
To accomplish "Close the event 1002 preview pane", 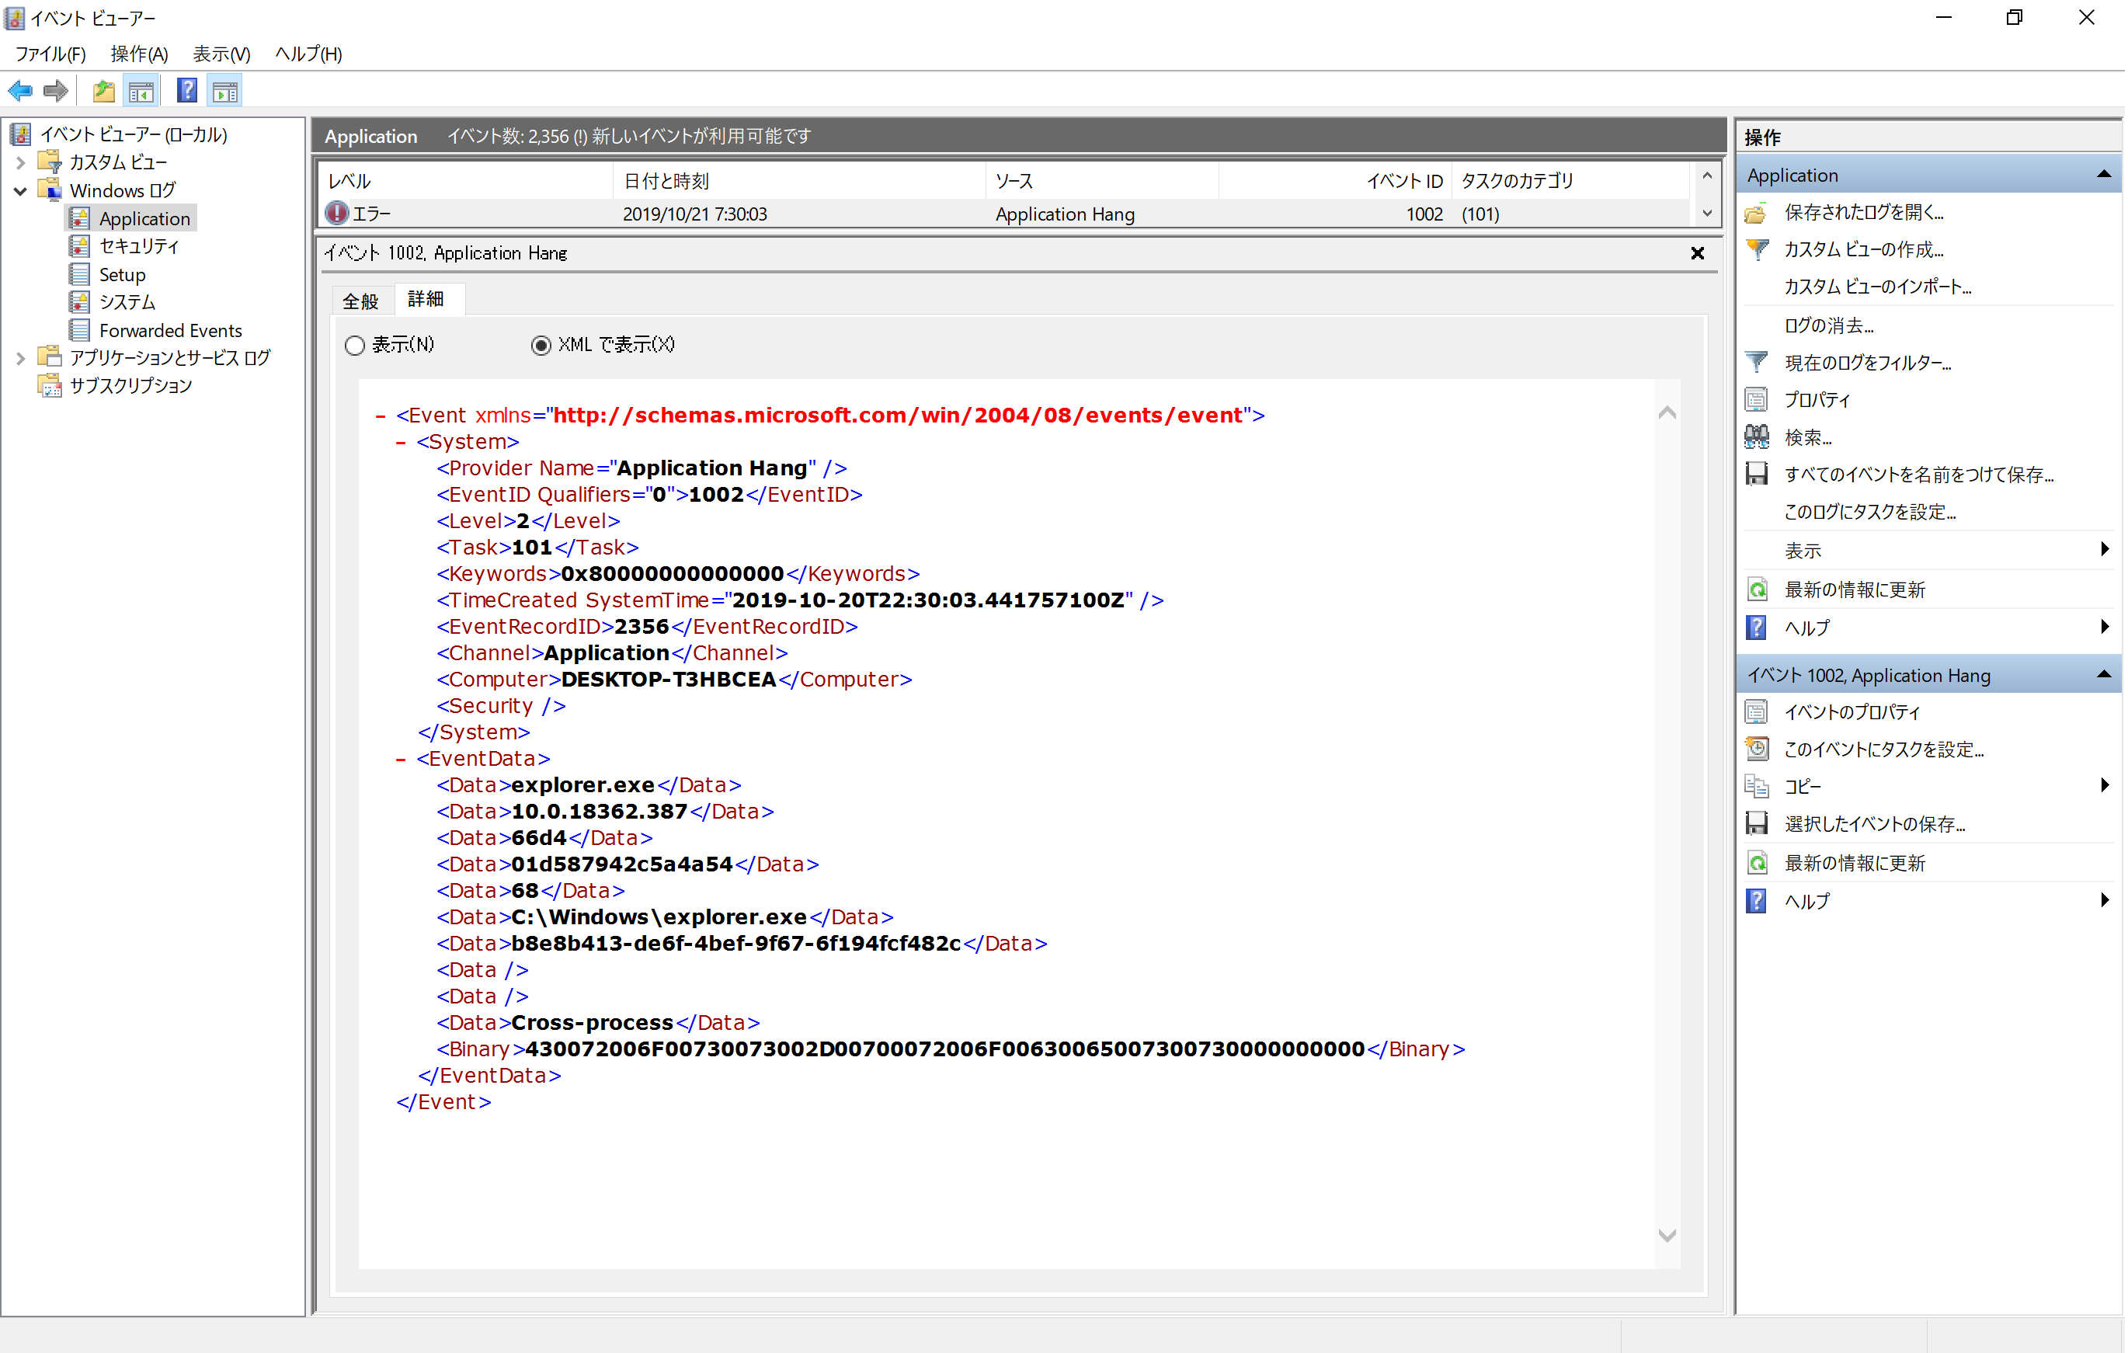I will tap(1698, 254).
